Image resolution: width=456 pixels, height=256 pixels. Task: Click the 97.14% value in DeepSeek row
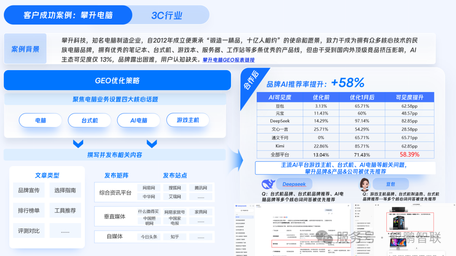tap(362, 121)
